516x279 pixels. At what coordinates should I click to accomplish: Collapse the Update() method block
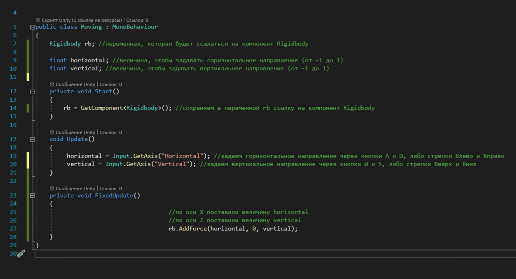click(33, 139)
